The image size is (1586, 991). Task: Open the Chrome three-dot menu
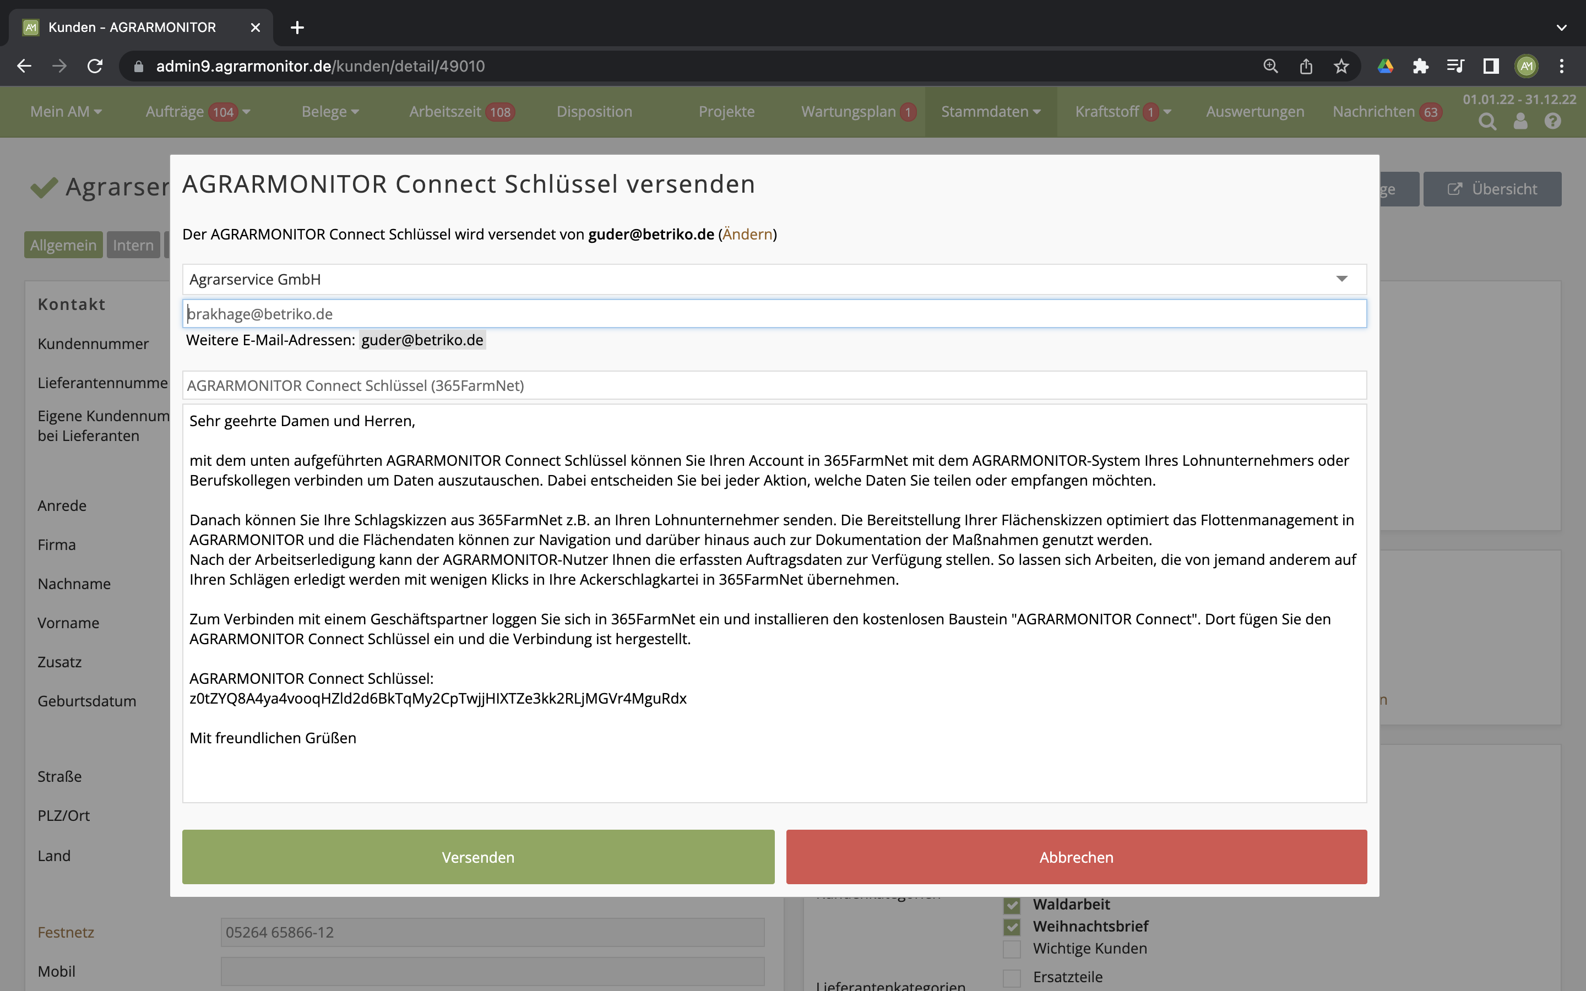coord(1562,66)
